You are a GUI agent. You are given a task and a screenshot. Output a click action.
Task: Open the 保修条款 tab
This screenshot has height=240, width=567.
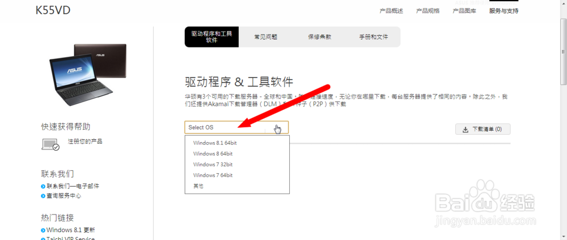320,37
